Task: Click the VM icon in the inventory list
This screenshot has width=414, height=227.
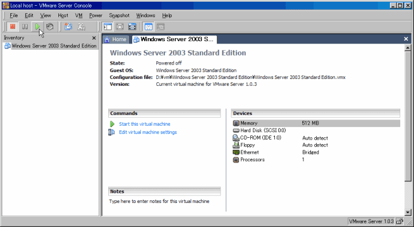Action: click(7, 46)
